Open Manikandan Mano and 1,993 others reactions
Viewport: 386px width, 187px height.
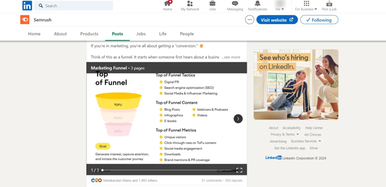click(x=130, y=180)
